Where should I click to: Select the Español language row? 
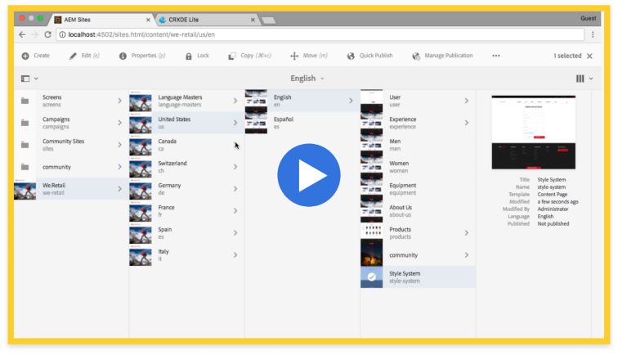(x=302, y=123)
